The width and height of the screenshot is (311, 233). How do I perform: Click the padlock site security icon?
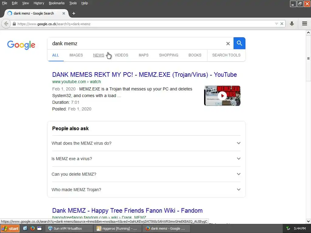tap(14, 24)
